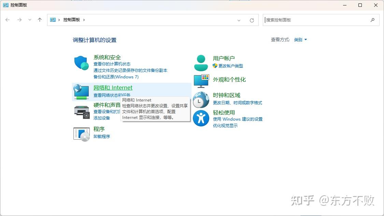
Task: Open the Clock and Region globe icon
Action: (x=201, y=100)
